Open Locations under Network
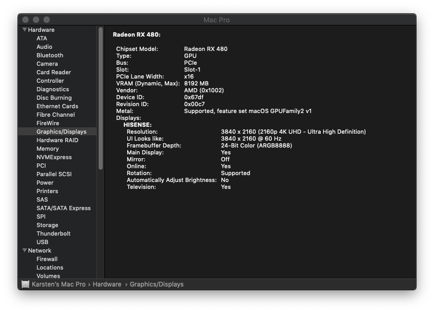This screenshot has width=434, height=312. 50,267
